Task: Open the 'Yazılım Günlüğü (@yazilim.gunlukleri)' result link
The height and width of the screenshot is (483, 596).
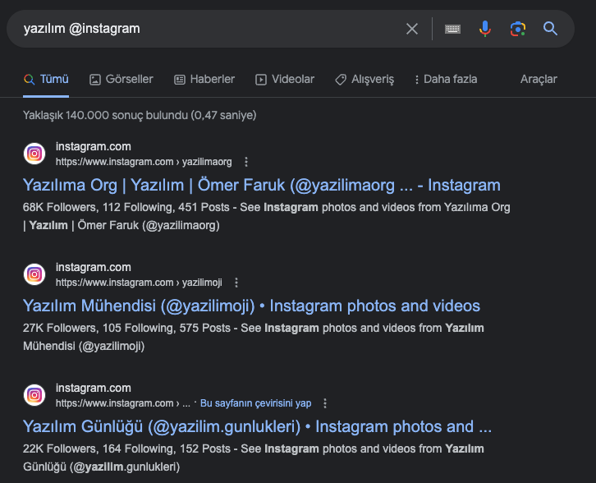Action: (x=257, y=426)
